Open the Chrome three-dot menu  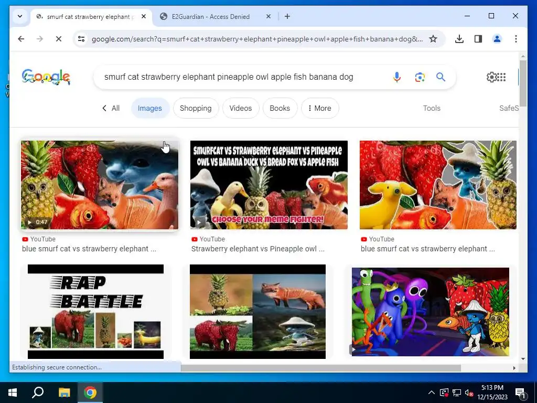(x=516, y=39)
